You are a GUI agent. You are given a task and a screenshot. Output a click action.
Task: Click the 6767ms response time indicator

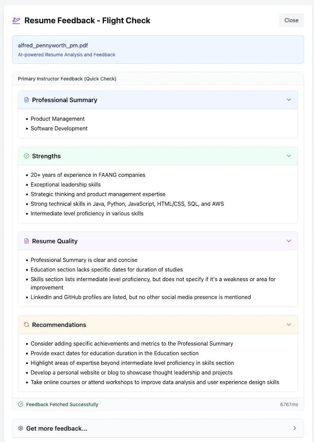click(289, 404)
